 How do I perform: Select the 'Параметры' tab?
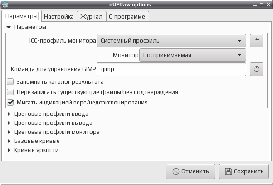pyautogui.click(x=21, y=16)
